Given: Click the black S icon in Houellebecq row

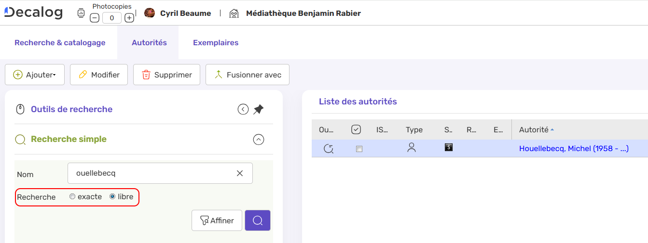Looking at the screenshot, I should point(449,148).
